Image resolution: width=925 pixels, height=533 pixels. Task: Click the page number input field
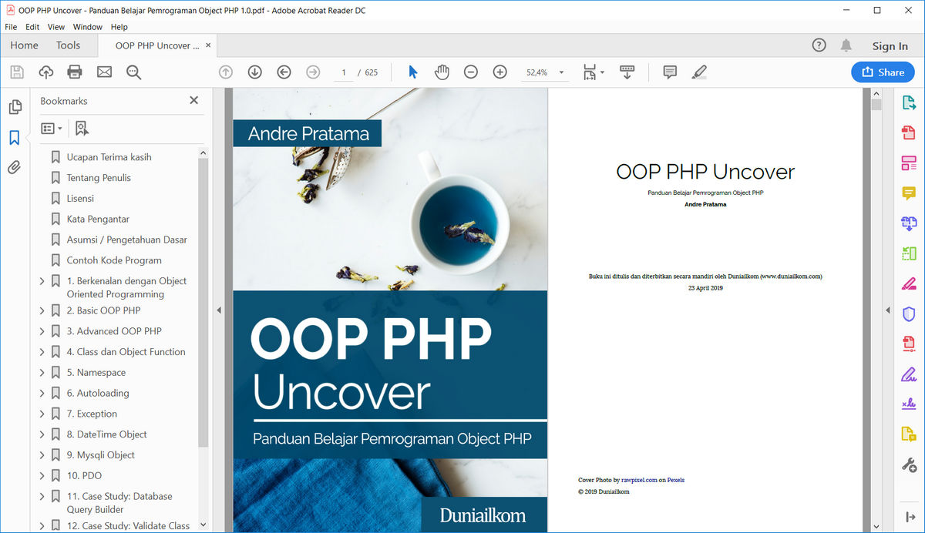tap(344, 72)
